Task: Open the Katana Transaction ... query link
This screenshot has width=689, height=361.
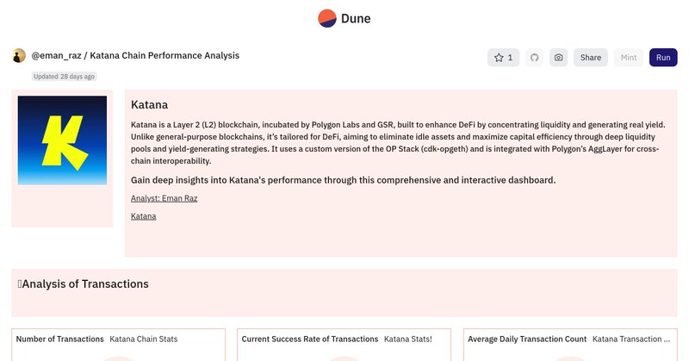Action: pos(631,339)
